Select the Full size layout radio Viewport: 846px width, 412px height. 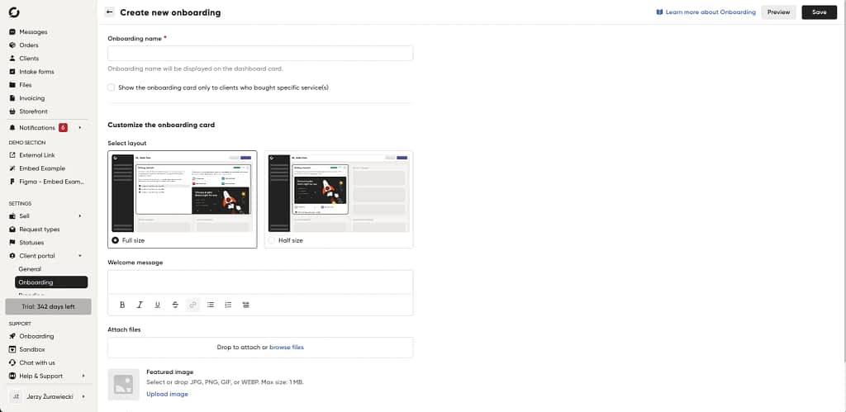click(115, 240)
